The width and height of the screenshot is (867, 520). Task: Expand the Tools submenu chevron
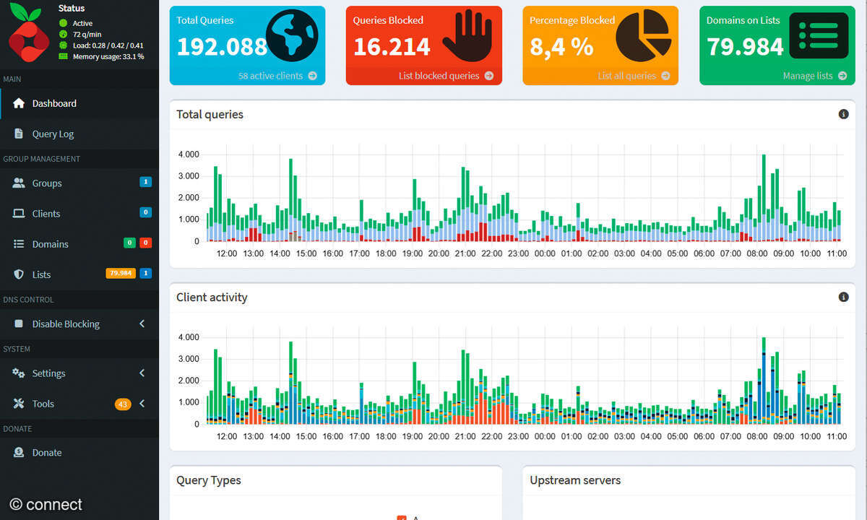pos(142,403)
